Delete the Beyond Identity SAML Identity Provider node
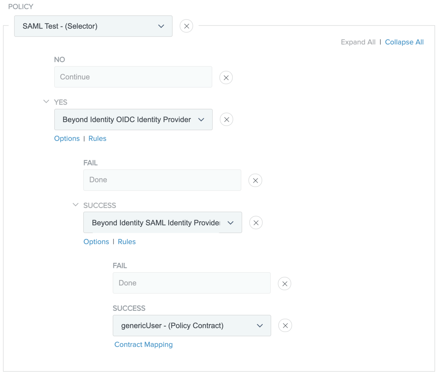The image size is (445, 376). coord(256,223)
